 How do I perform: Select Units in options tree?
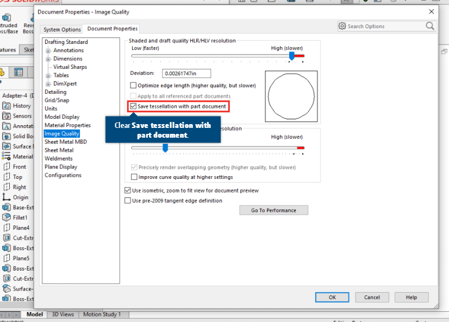click(x=51, y=108)
